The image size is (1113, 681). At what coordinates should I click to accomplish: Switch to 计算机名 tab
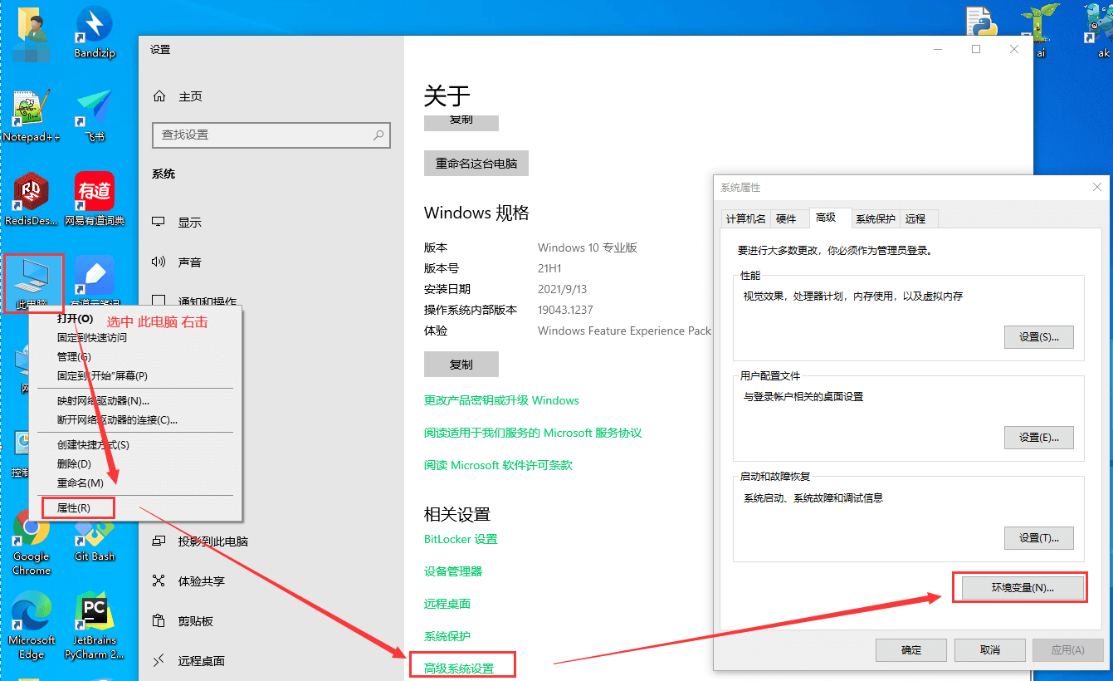click(x=745, y=218)
